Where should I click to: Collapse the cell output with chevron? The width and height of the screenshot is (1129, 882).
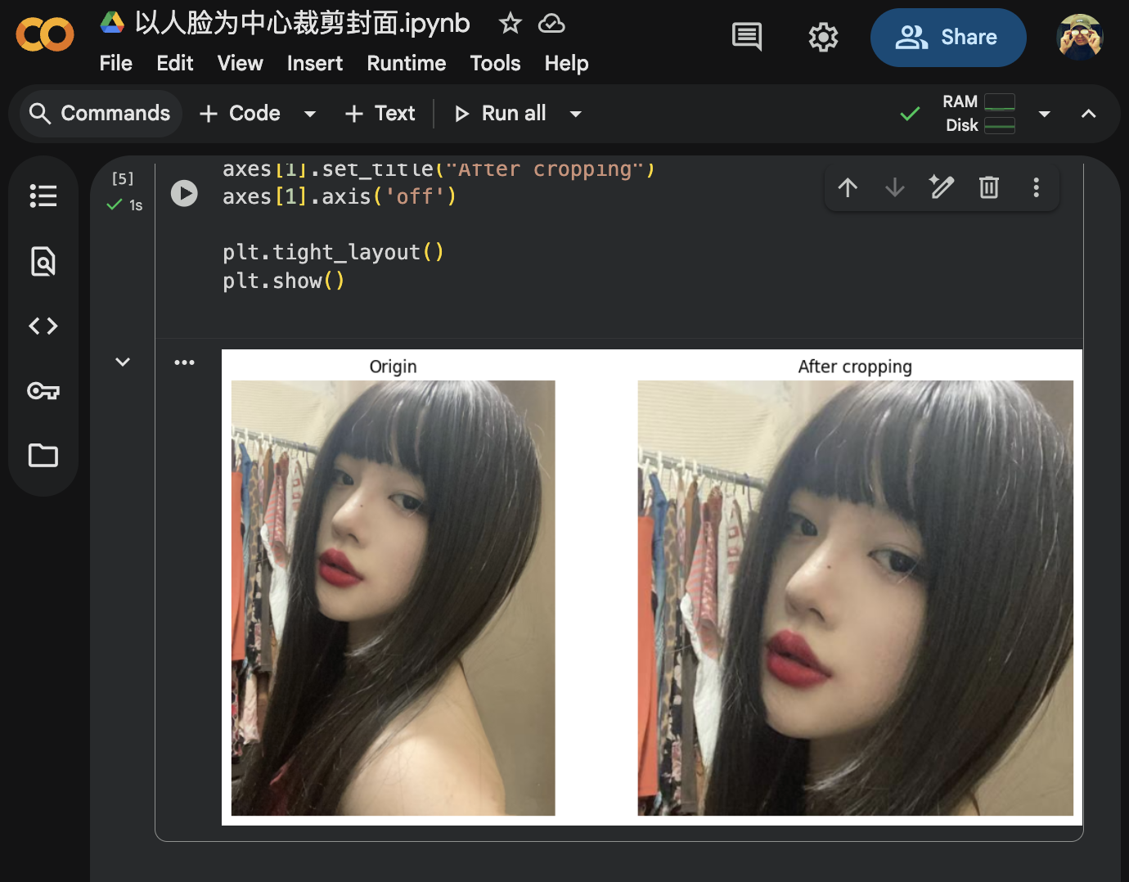click(x=123, y=362)
